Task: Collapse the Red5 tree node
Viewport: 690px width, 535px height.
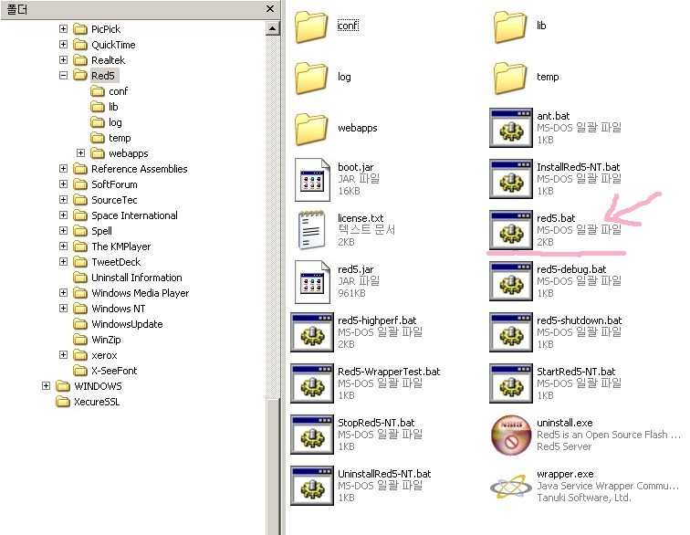Action: [63, 75]
